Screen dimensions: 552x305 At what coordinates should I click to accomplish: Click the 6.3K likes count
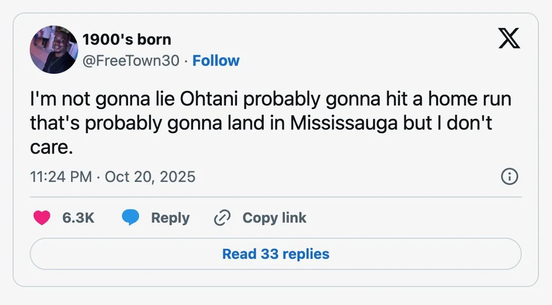(78, 218)
